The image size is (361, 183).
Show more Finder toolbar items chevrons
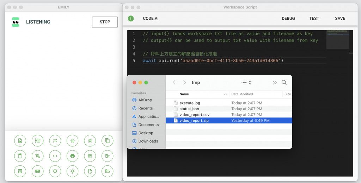(275, 83)
